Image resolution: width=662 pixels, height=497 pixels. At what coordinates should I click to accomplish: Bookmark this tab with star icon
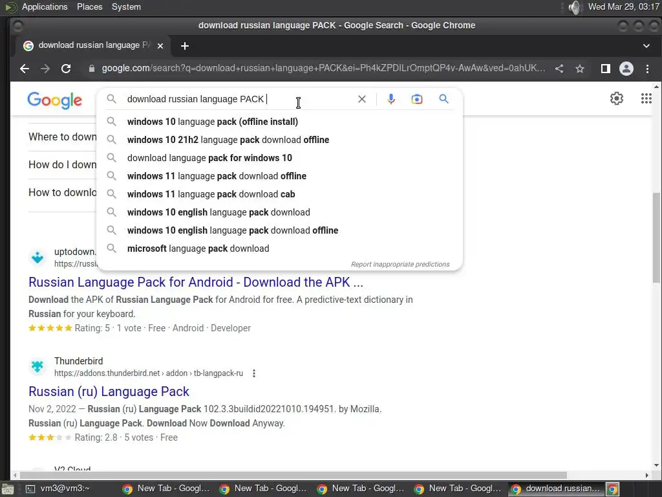[x=580, y=69]
